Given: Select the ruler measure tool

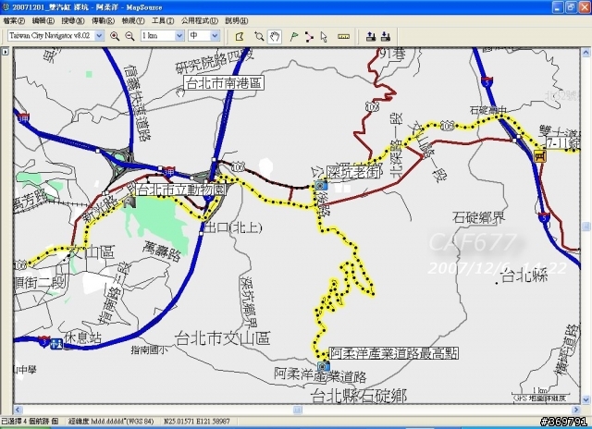Looking at the screenshot, I should (x=343, y=37).
